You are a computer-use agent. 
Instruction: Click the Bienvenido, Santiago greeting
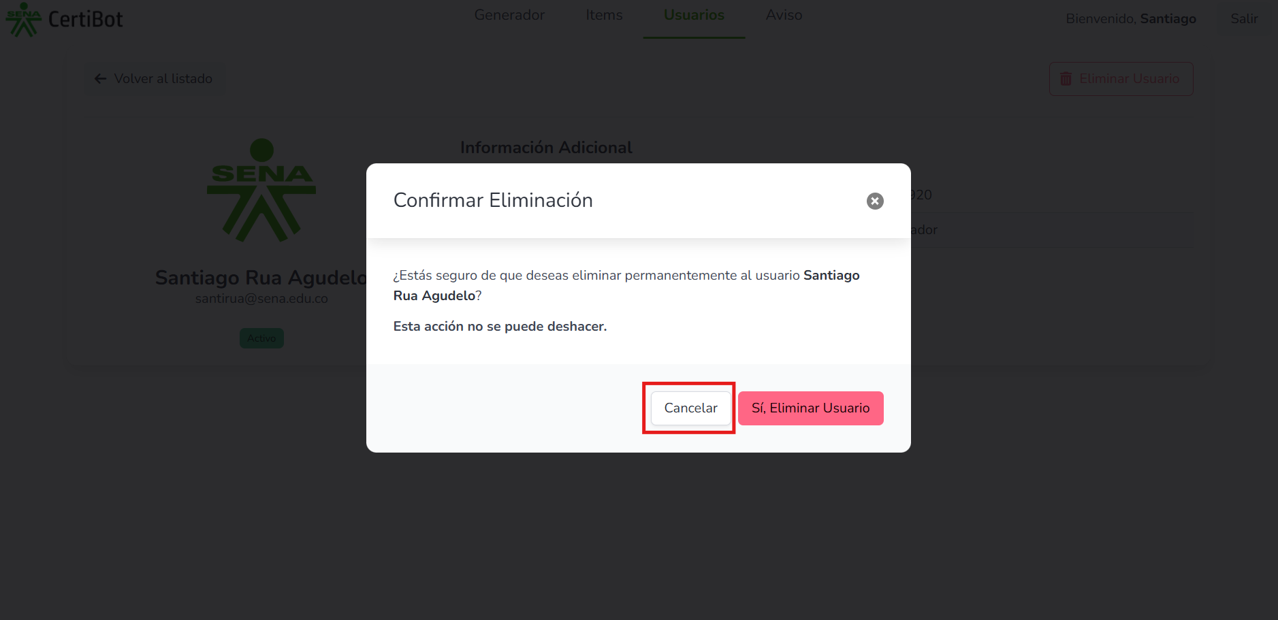click(1130, 19)
